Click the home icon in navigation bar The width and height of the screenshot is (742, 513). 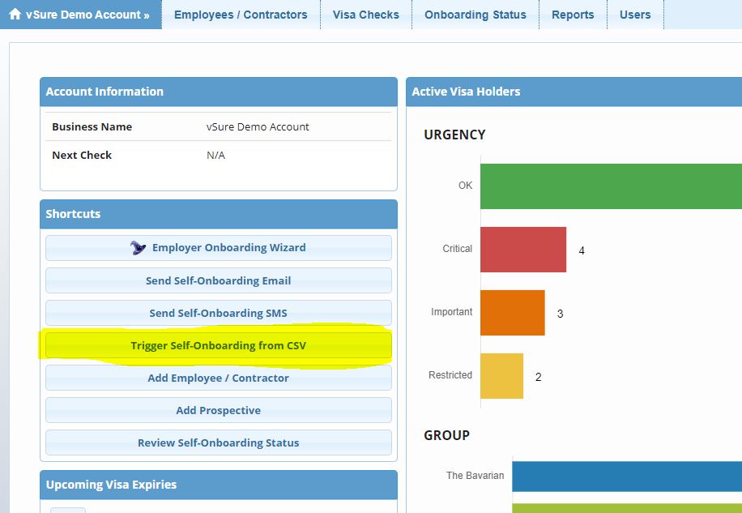(x=15, y=15)
